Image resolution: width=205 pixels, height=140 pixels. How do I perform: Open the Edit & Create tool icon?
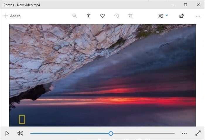tap(161, 16)
